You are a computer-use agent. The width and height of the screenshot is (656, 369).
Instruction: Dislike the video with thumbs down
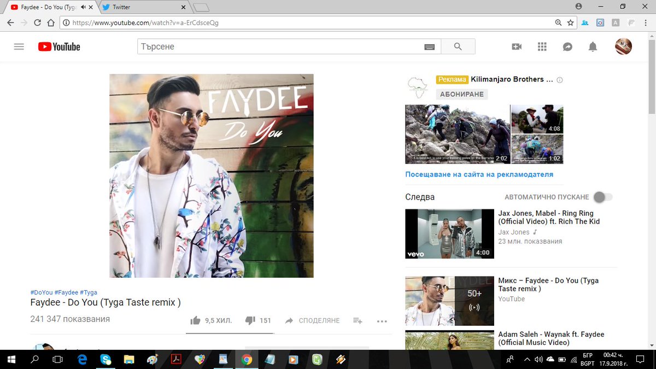pyautogui.click(x=250, y=320)
